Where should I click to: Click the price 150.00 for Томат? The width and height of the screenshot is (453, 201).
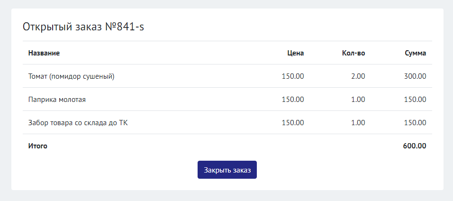point(293,76)
